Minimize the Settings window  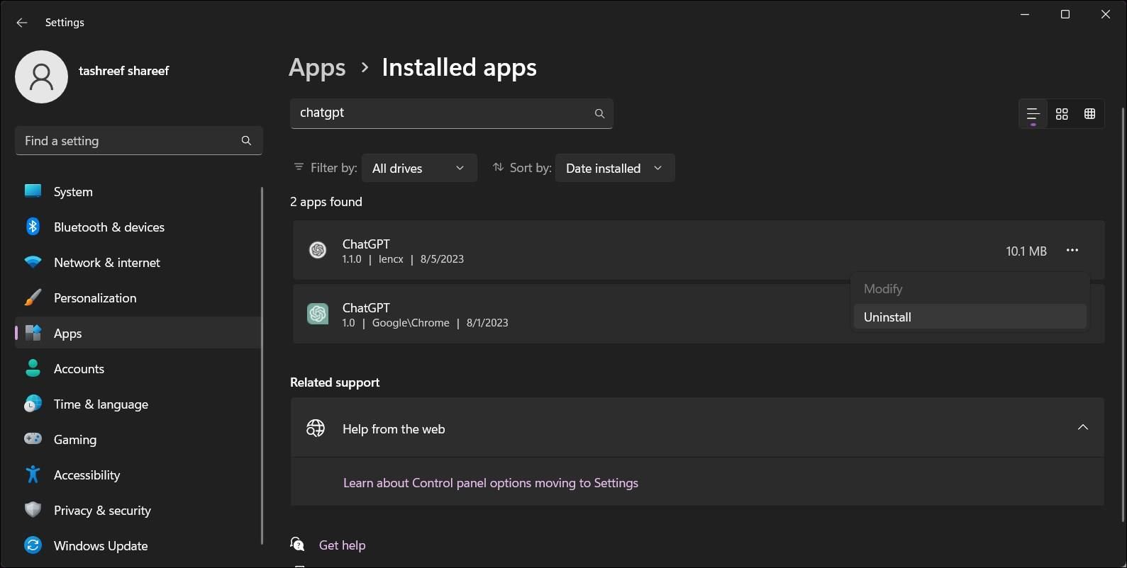[1025, 14]
